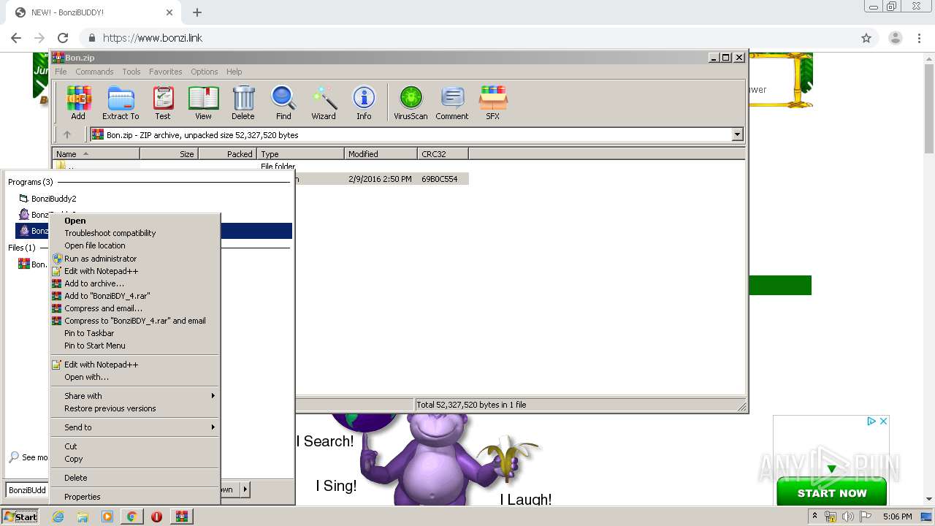Select Cut in the context menu

135,446
